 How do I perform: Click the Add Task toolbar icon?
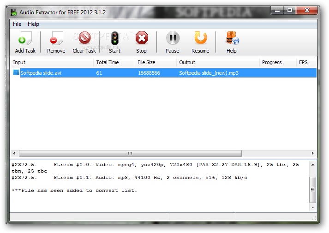(25, 38)
